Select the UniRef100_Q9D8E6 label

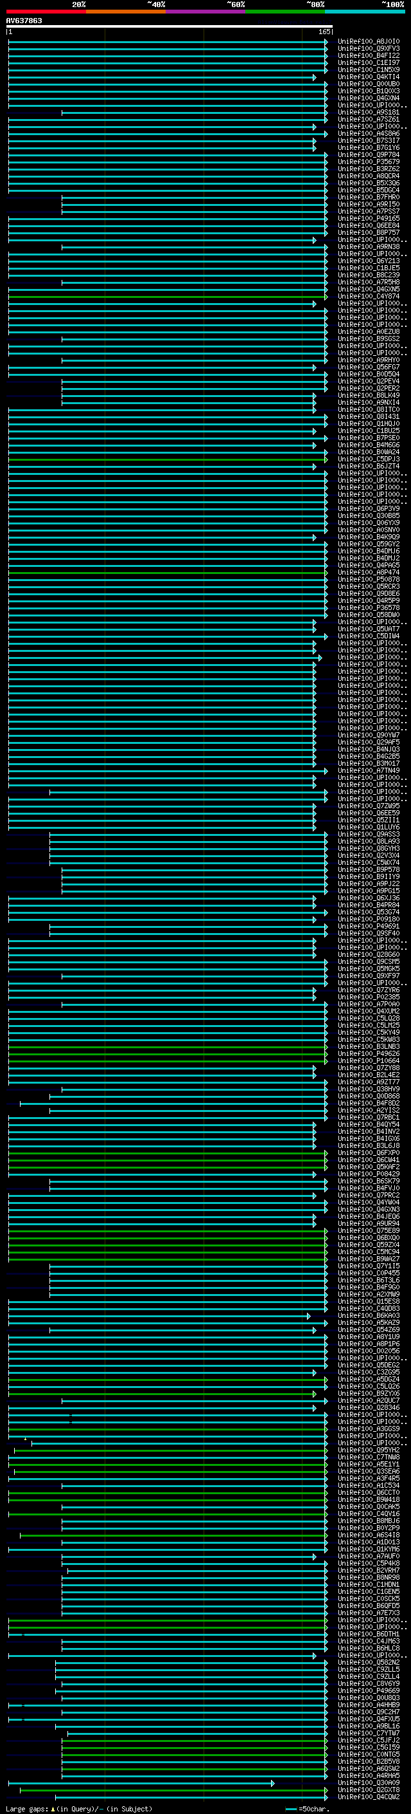tap(368, 594)
